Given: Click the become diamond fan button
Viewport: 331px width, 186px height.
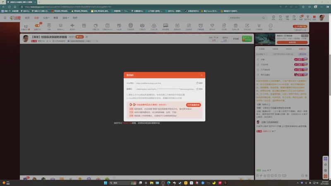Looking at the screenshot, I should [x=302, y=54].
